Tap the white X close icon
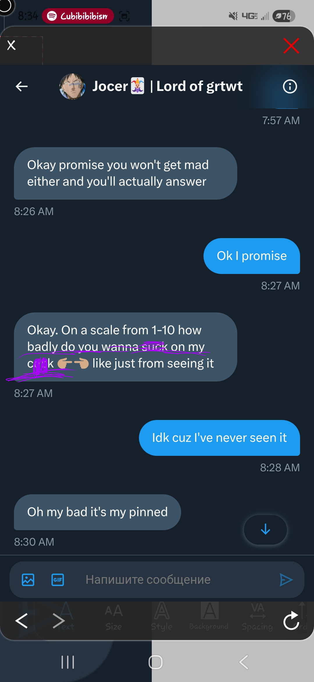Viewport: 314px width, 682px height. coord(11,45)
